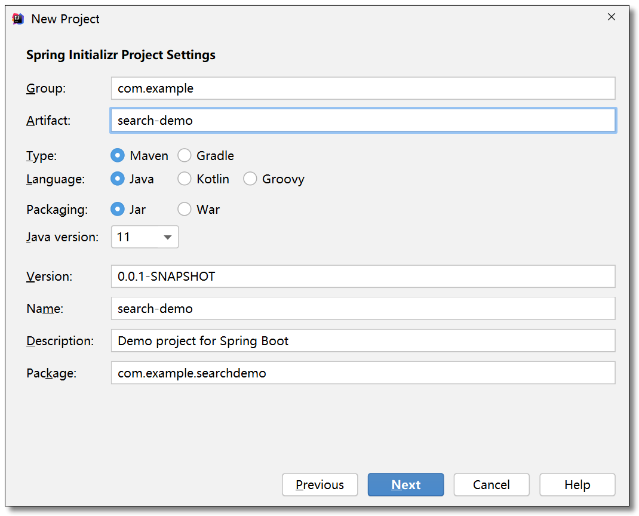
Task: Choose Gradle as project type
Action: tap(185, 155)
